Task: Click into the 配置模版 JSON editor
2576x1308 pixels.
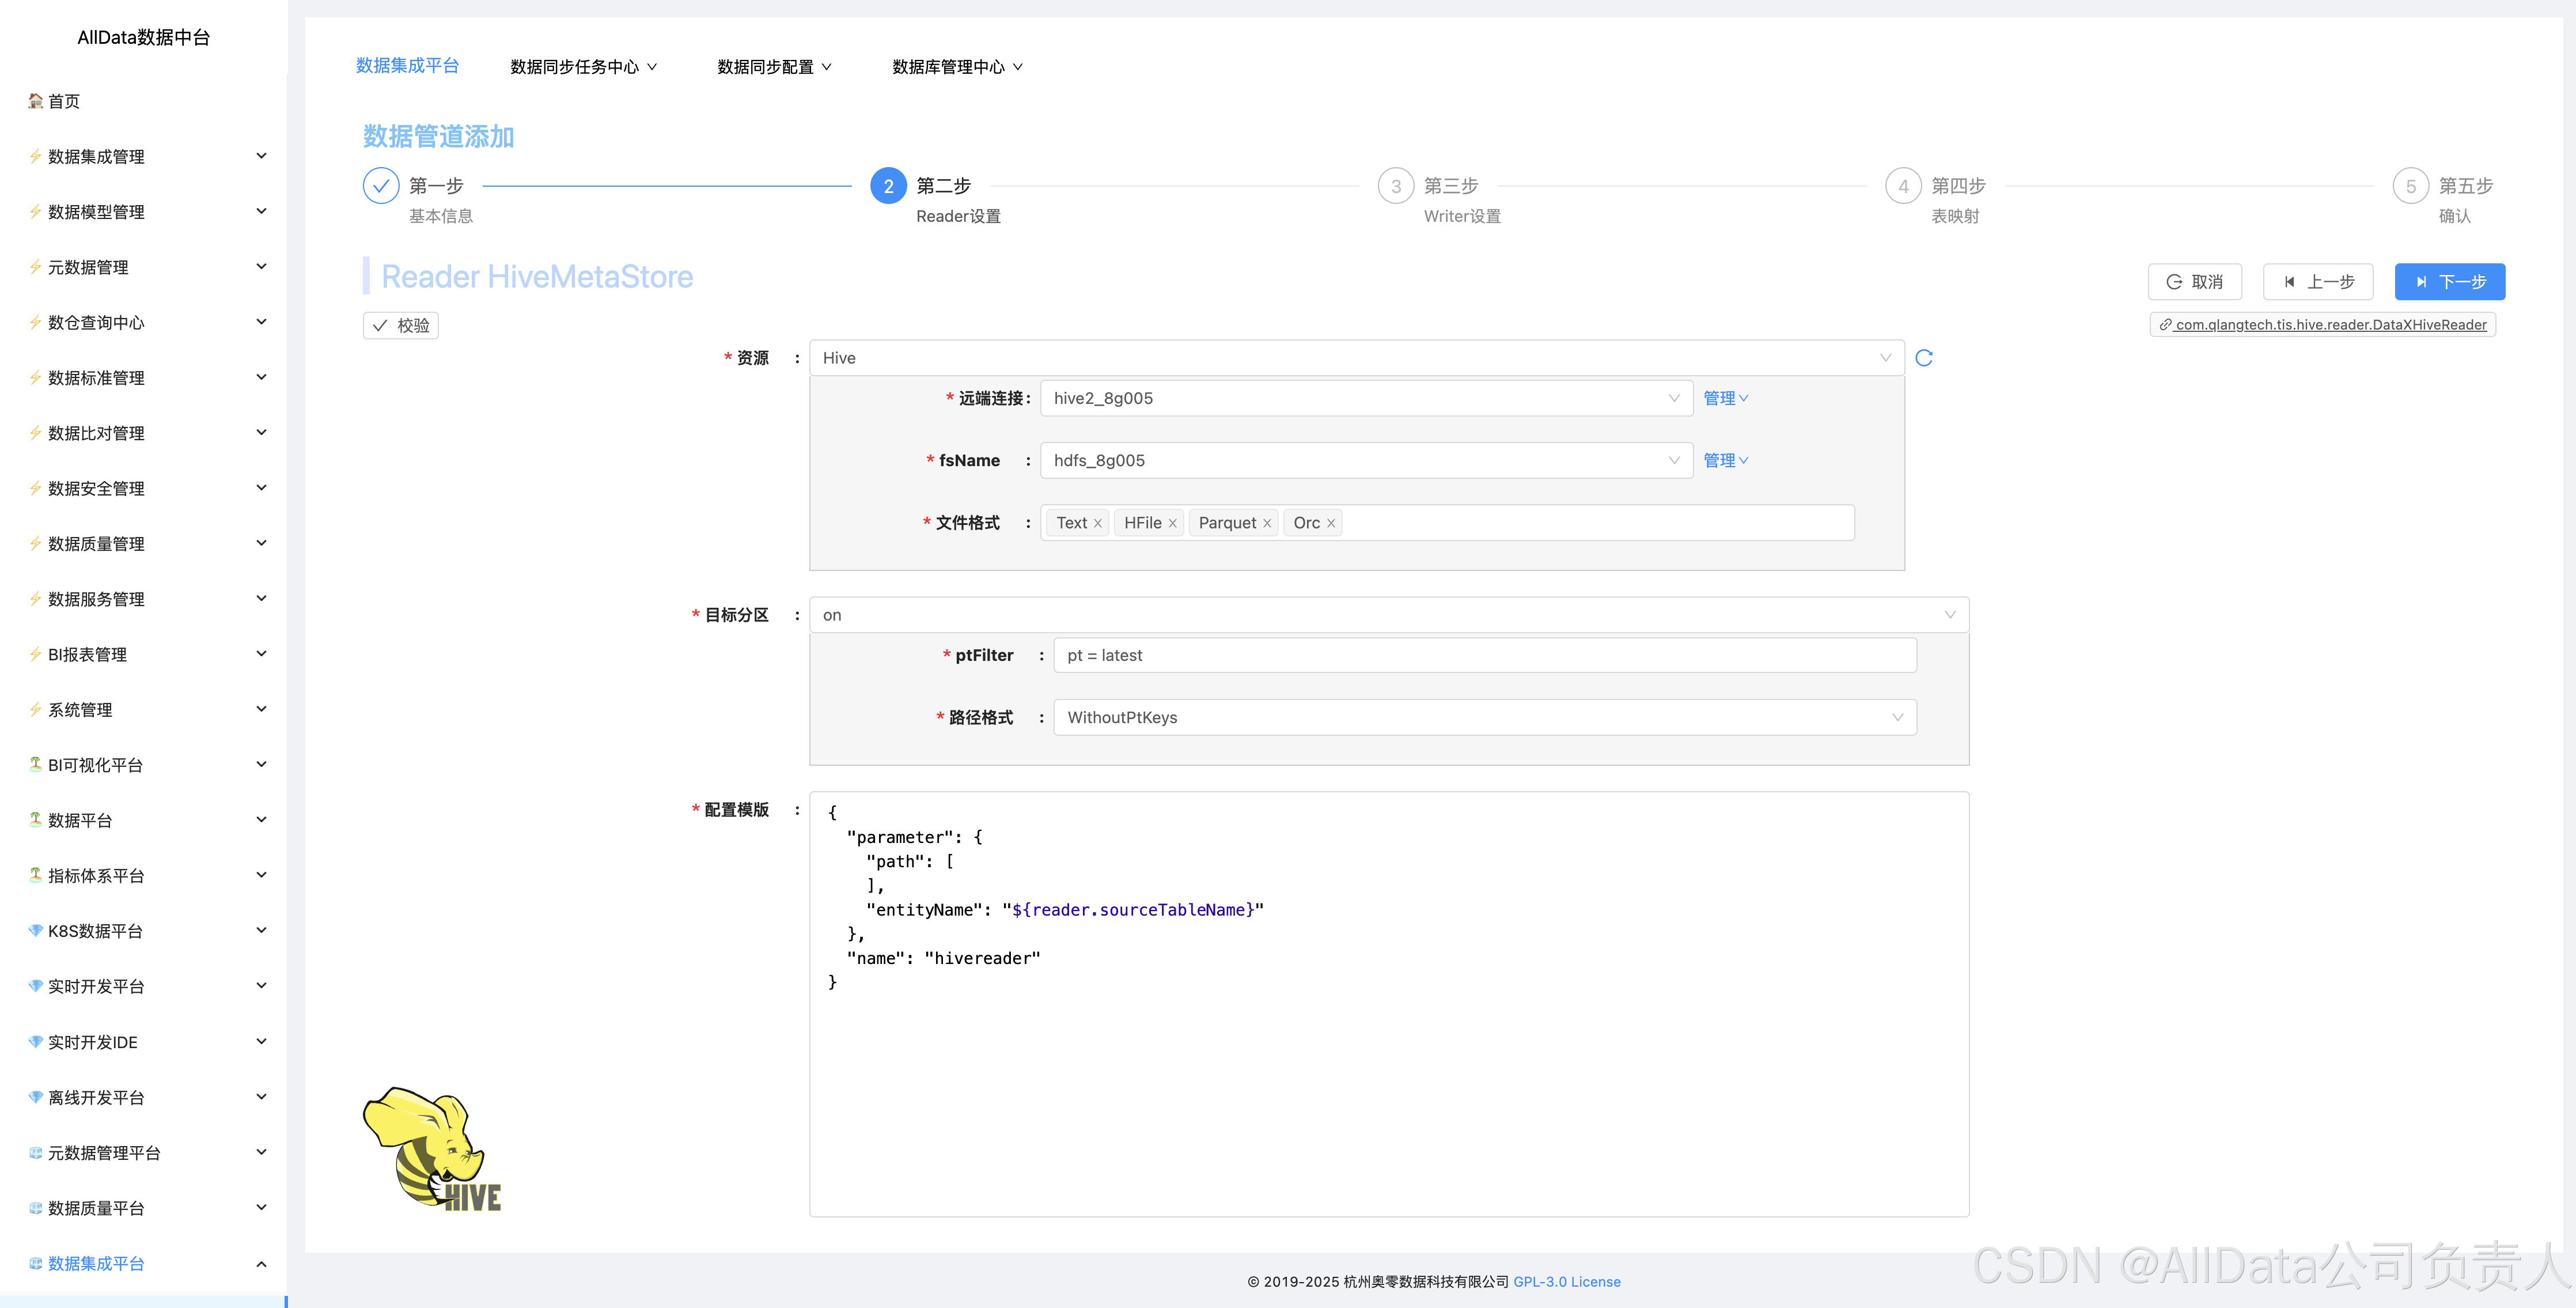Action: pos(1389,1004)
